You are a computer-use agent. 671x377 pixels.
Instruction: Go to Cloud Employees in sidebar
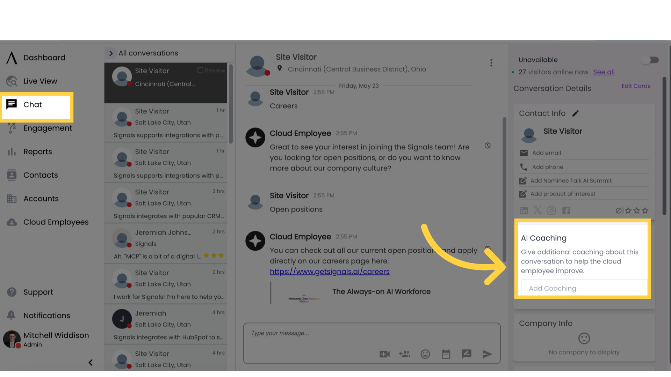point(56,222)
